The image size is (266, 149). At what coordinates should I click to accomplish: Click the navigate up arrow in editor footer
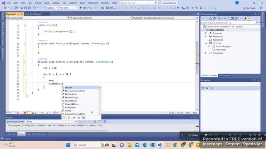pos(42,113)
